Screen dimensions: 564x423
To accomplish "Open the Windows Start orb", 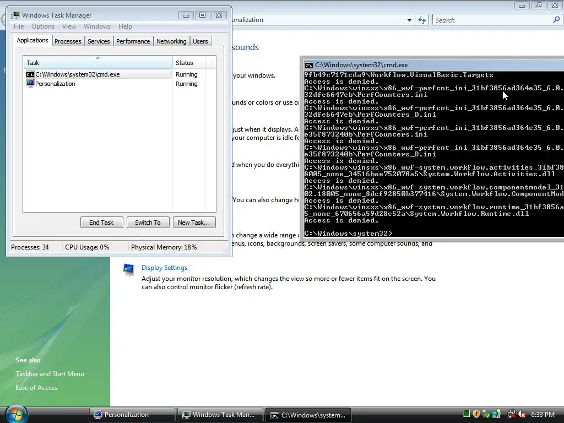I will tap(16, 414).
